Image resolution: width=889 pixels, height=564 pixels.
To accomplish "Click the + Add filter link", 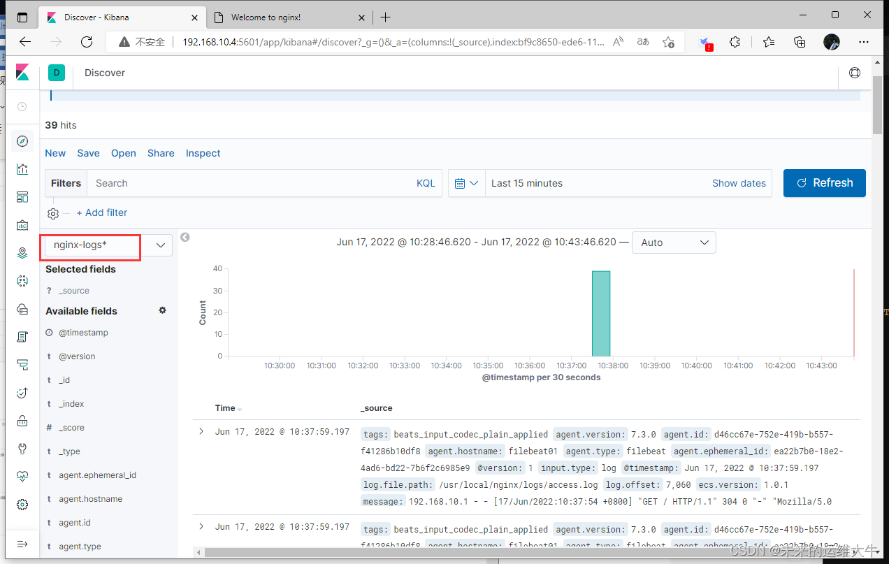I will [102, 212].
